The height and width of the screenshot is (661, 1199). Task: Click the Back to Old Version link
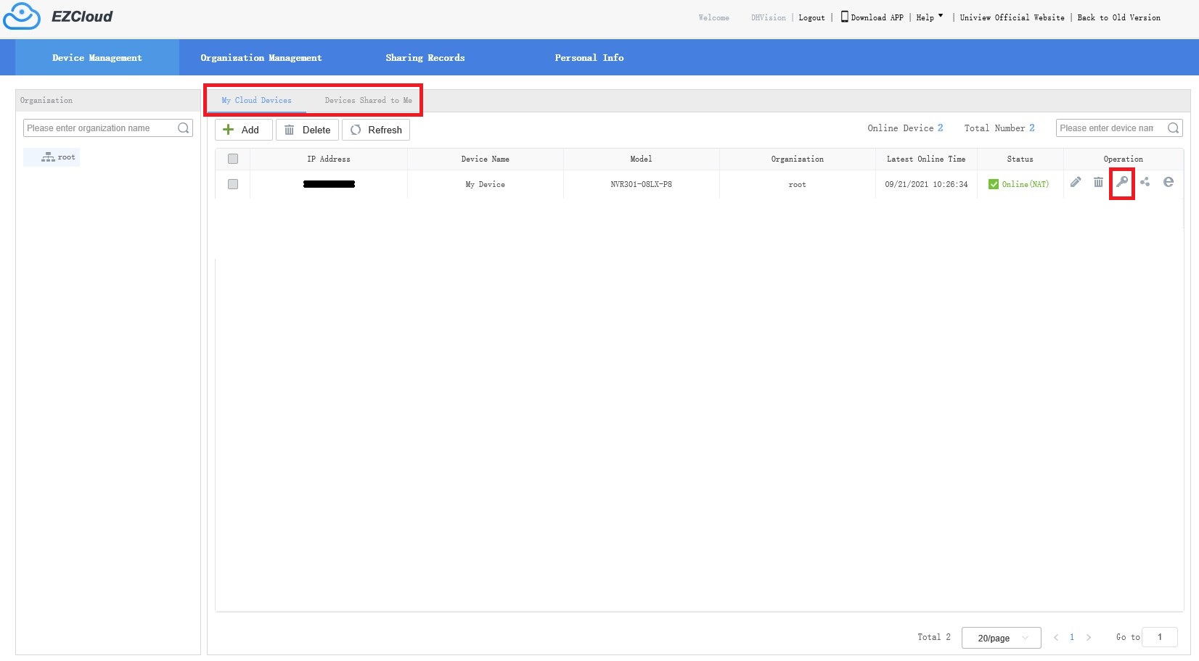coord(1118,17)
